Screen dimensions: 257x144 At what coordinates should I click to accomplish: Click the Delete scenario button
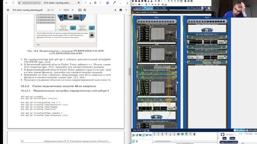[x=232, y=138]
